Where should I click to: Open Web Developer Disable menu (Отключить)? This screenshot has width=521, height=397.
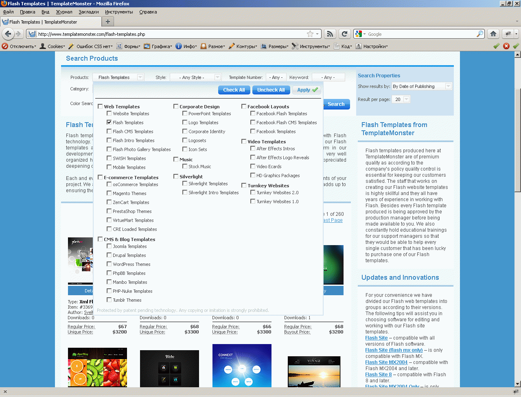[x=19, y=46]
